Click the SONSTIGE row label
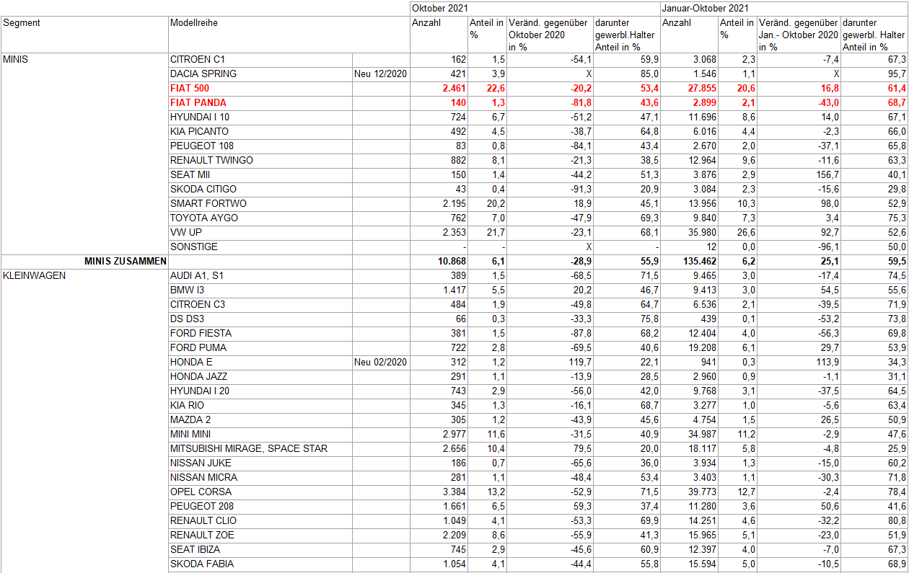This screenshot has height=573, width=909. [193, 246]
